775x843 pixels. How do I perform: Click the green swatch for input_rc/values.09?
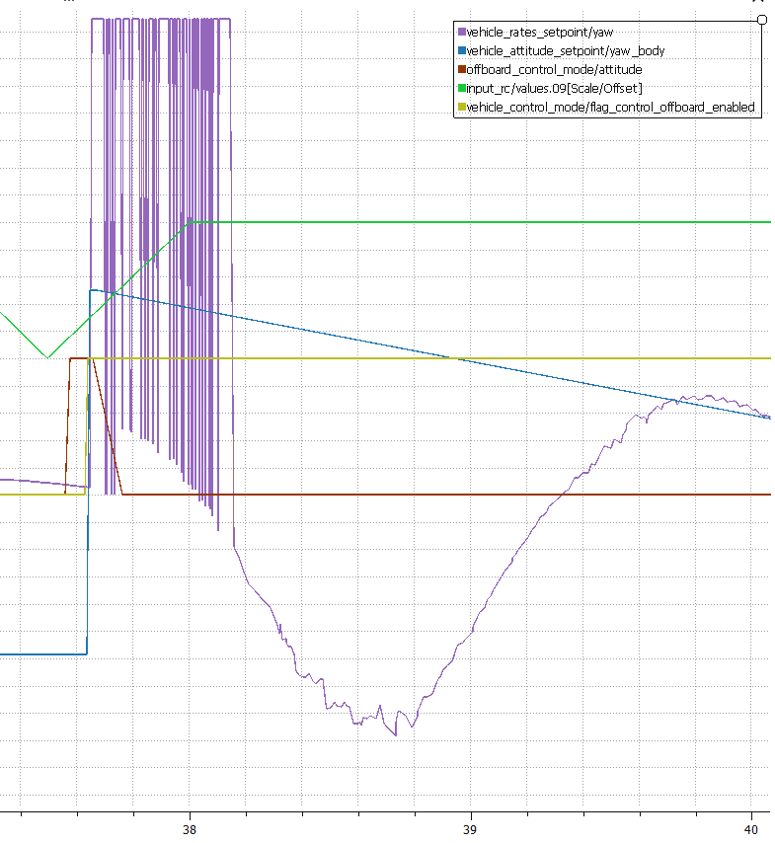[461, 88]
